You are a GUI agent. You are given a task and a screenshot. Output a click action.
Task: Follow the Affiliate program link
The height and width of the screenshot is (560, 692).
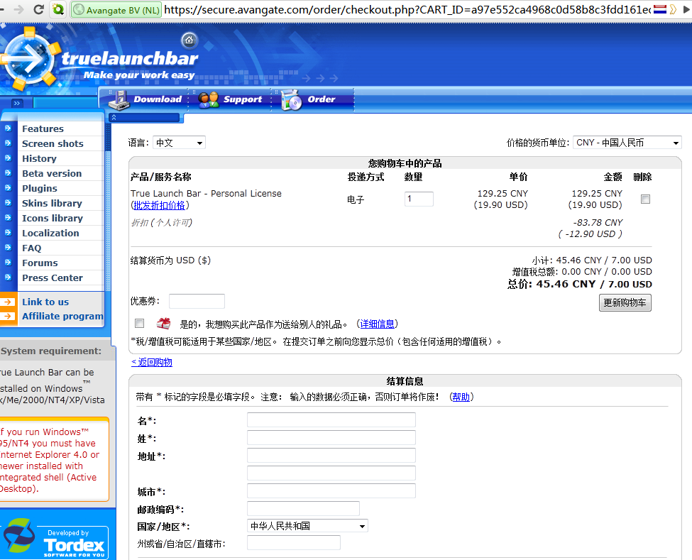click(62, 317)
